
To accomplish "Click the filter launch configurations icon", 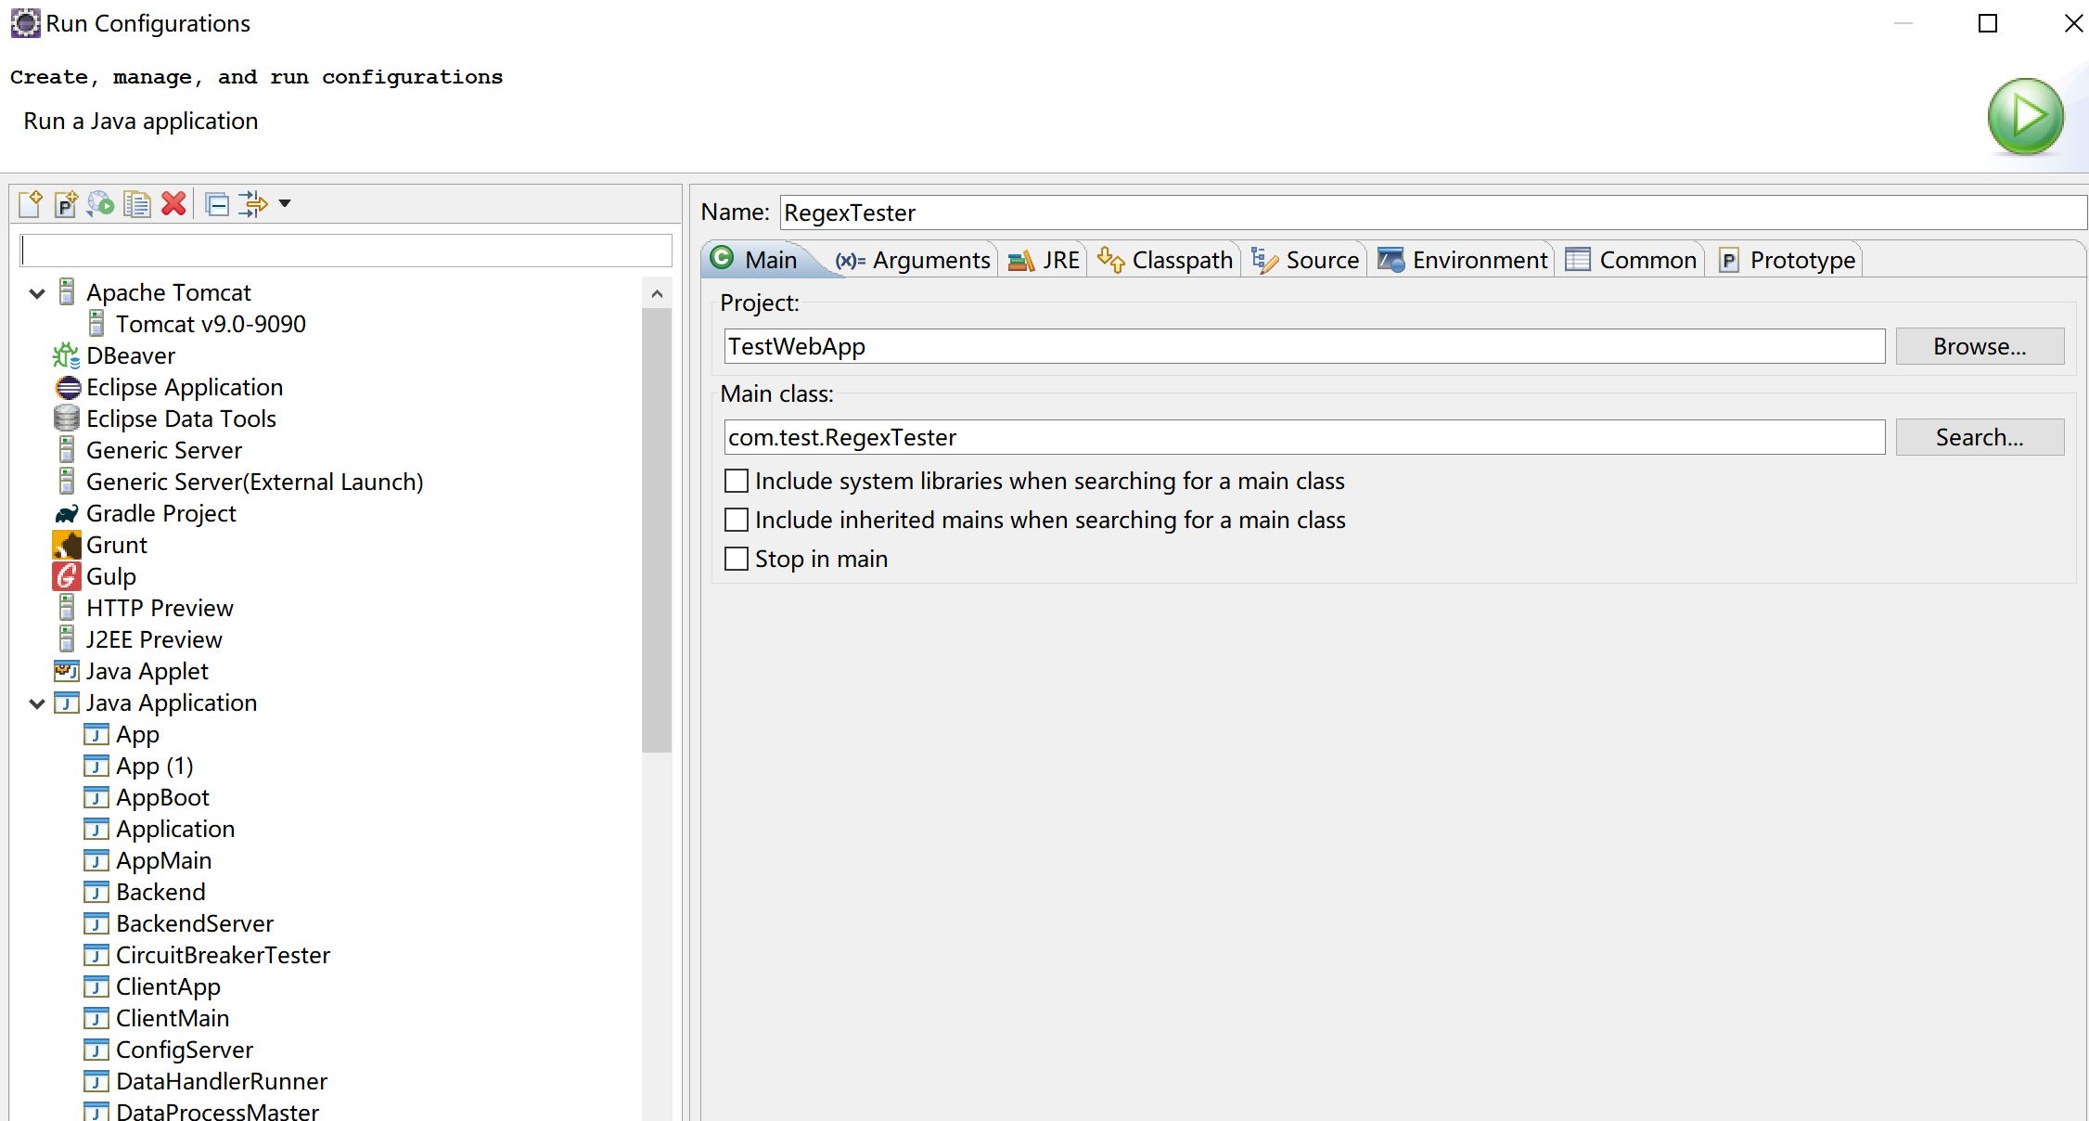I will click(252, 204).
